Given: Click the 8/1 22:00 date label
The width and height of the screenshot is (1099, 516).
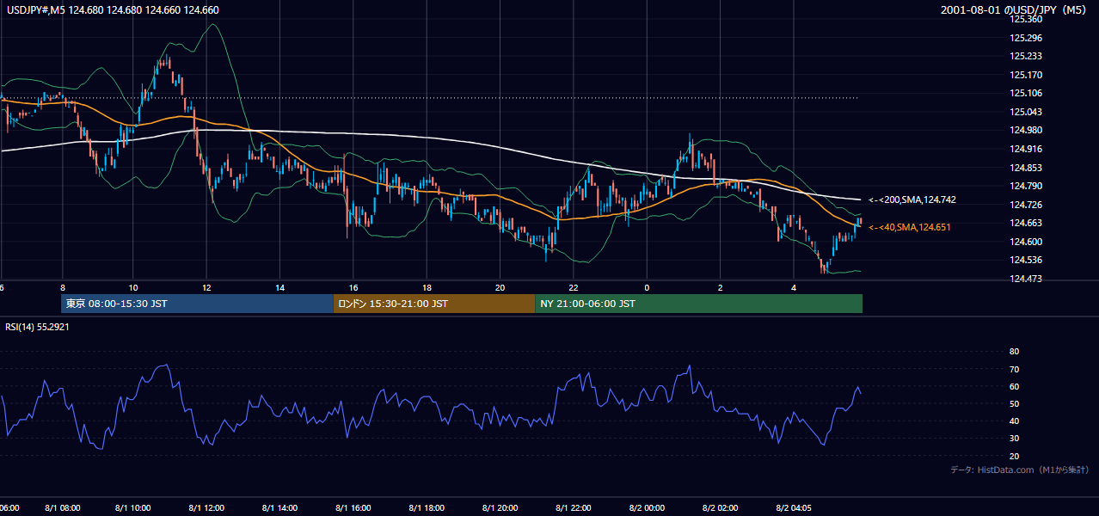Looking at the screenshot, I should click(574, 508).
